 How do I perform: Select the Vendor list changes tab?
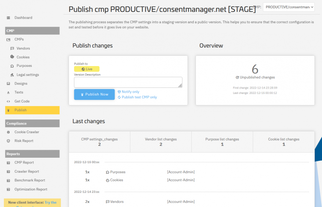coord(161,142)
